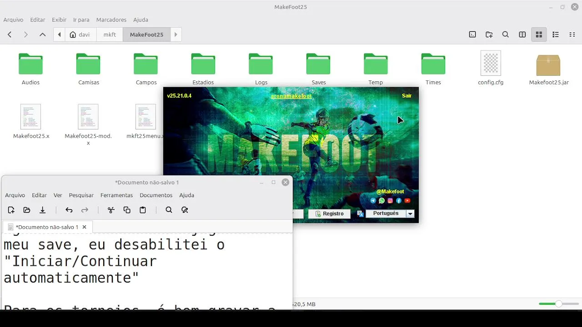Search files in the file manager
Viewport: 582px width, 327px height.
pyautogui.click(x=506, y=35)
